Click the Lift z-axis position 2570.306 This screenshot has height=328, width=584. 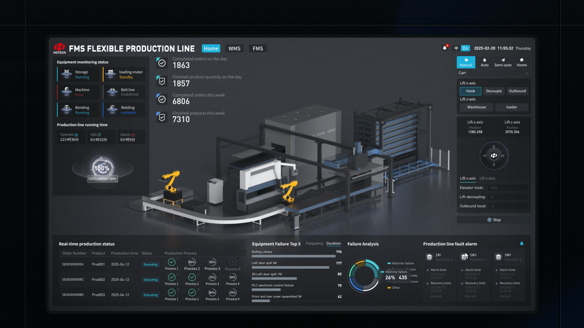click(x=512, y=132)
